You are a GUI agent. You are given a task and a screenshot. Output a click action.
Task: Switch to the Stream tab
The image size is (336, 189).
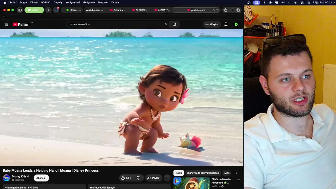pos(73,10)
